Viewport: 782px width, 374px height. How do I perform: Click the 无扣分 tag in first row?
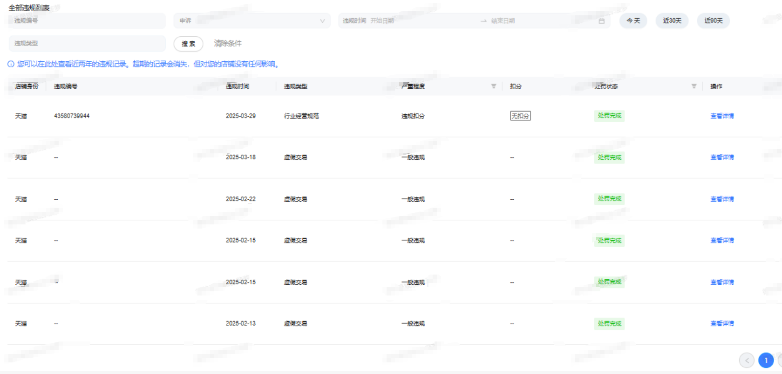(x=520, y=116)
